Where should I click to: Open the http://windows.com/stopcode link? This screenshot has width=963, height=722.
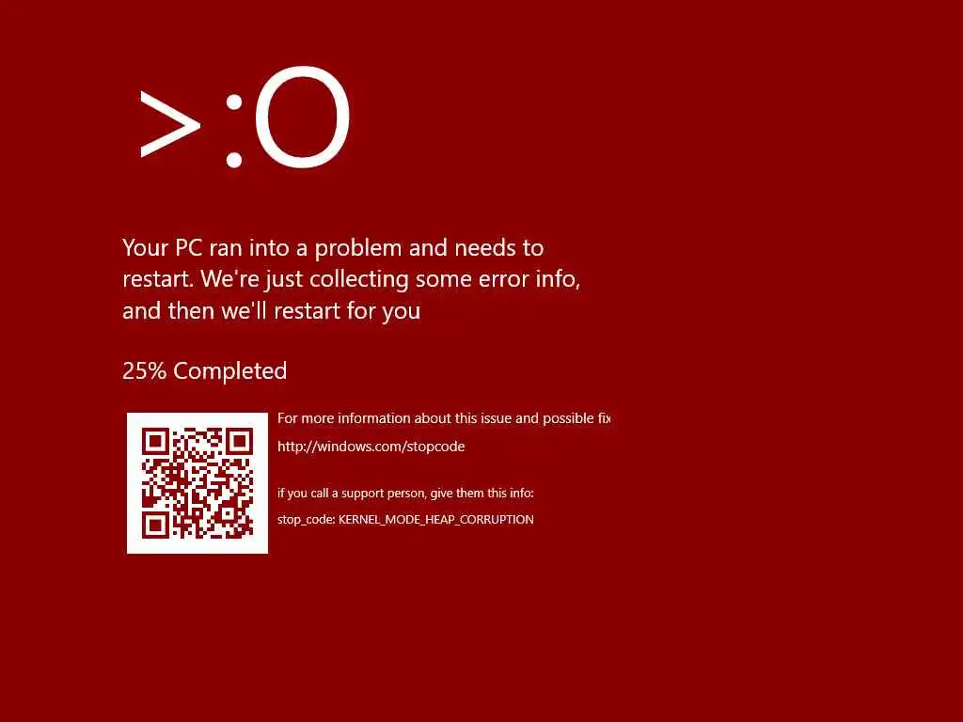pyautogui.click(x=371, y=447)
